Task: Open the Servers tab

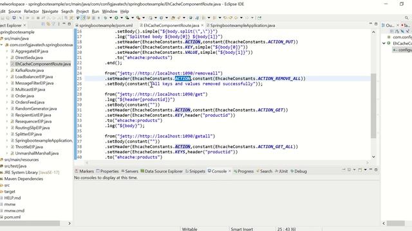Action: pyautogui.click(x=130, y=171)
